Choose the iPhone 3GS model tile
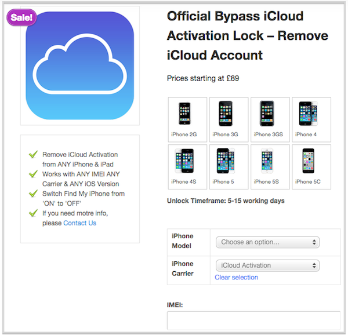The height and width of the screenshot is (335, 348). [x=270, y=119]
